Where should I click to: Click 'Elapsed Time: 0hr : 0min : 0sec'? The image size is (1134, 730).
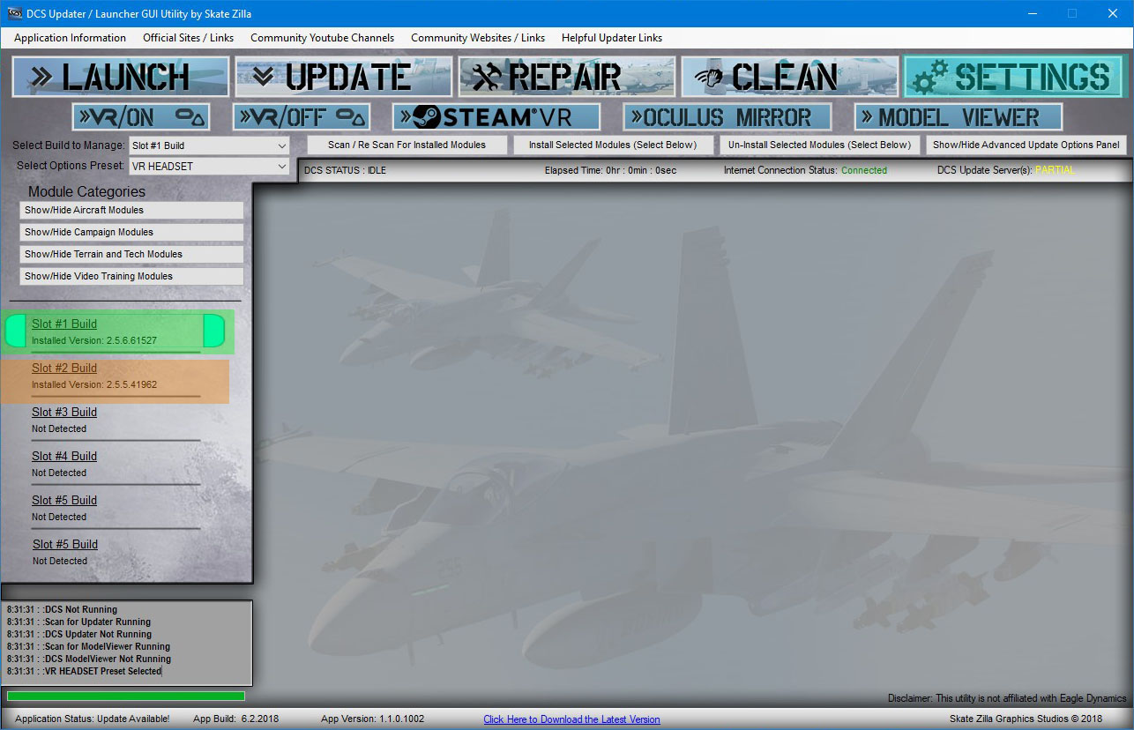(610, 170)
